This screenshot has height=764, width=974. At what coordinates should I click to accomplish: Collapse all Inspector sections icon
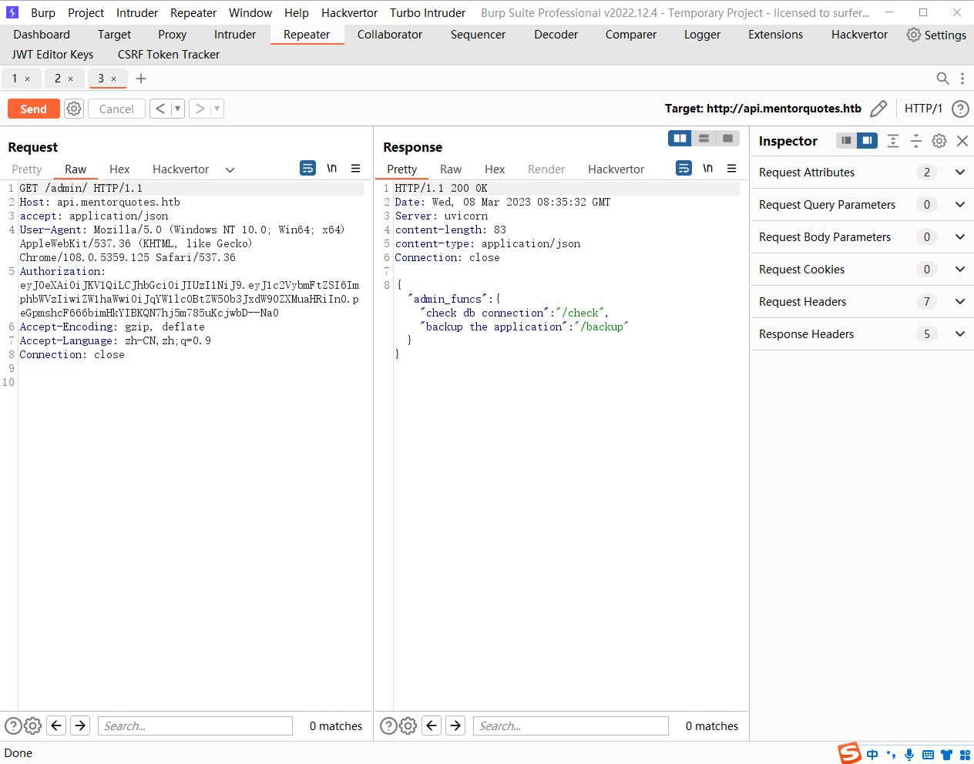pos(916,141)
